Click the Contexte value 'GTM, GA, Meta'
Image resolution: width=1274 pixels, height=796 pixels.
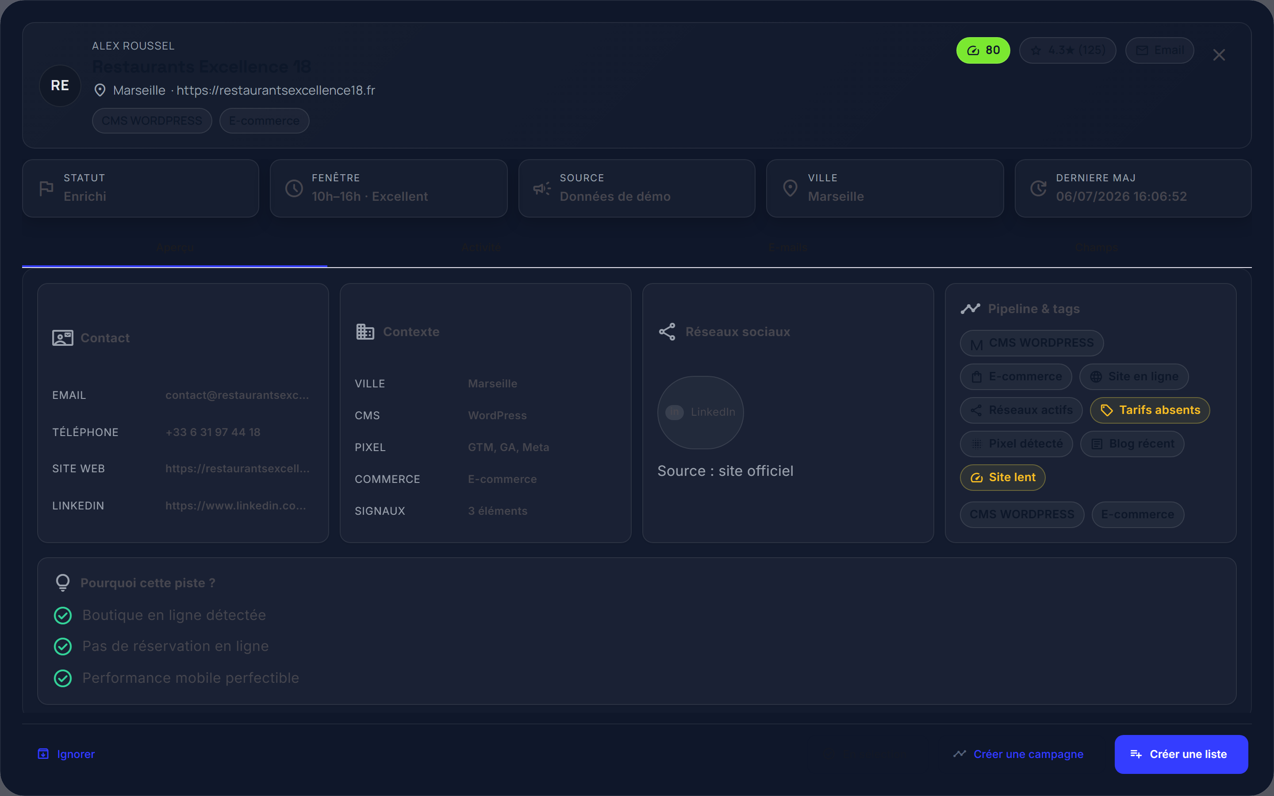pyautogui.click(x=509, y=448)
